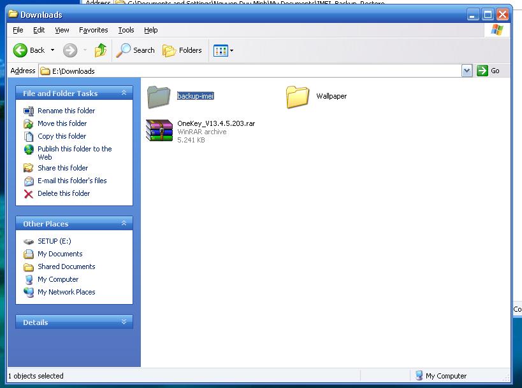This screenshot has height=388, width=522.
Task: Click the OneKey_V13.4.5.203.rar file name
Action: [x=216, y=123]
